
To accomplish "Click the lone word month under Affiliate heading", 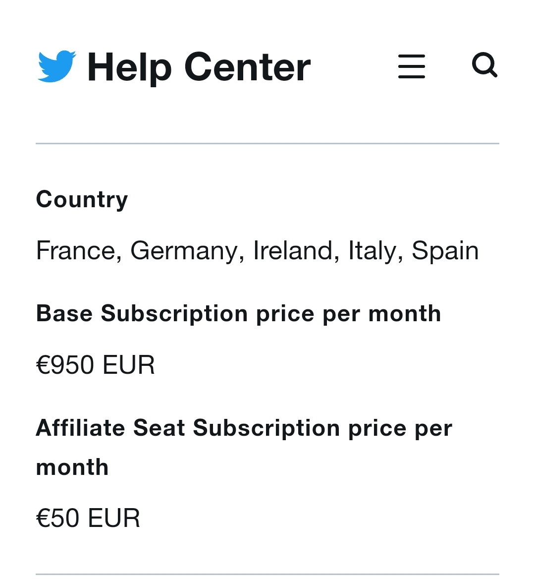I will [72, 467].
